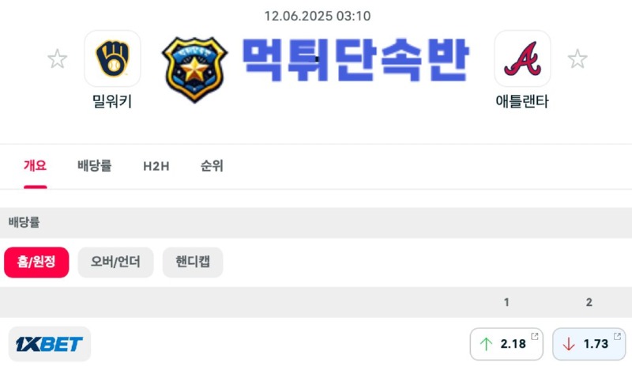
Task: Click the red down arrow beside 1.73
Action: tap(568, 344)
